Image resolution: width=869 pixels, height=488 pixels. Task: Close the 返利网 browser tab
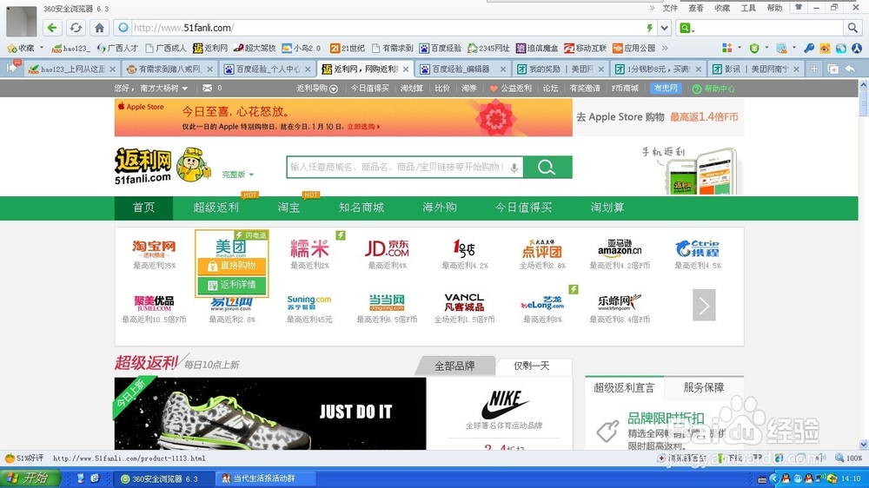click(406, 69)
